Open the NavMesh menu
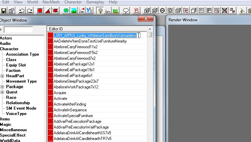This screenshot has height=142, width=251. [x=51, y=2]
